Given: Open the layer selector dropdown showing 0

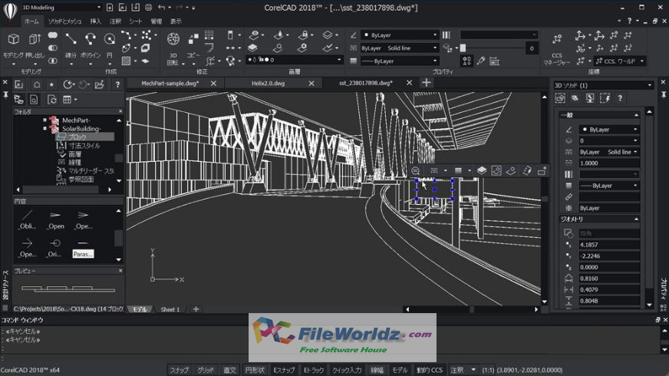Looking at the screenshot, I should (295, 60).
